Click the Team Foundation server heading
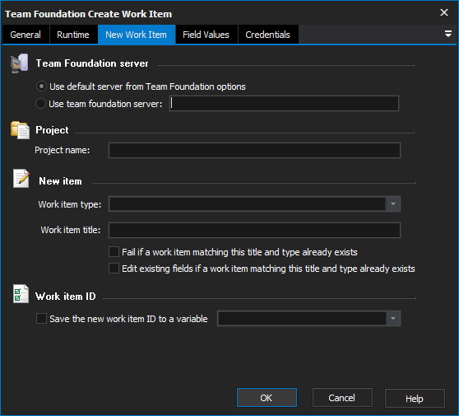The image size is (459, 416). coord(92,63)
